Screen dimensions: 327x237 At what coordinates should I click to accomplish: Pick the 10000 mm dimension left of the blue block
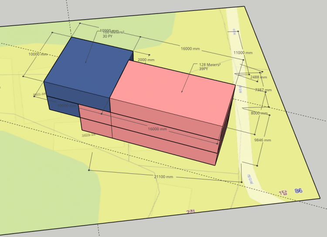click(37, 54)
